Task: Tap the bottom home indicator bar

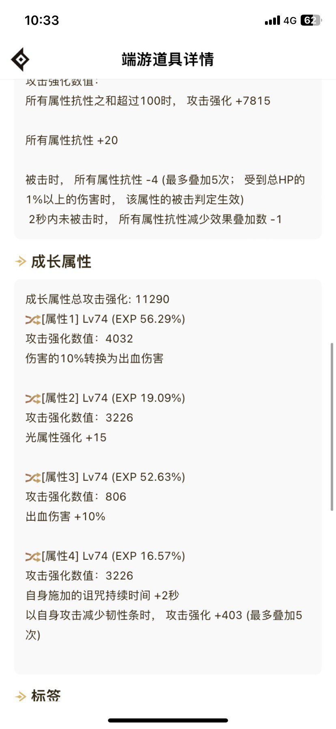Action: 168,720
